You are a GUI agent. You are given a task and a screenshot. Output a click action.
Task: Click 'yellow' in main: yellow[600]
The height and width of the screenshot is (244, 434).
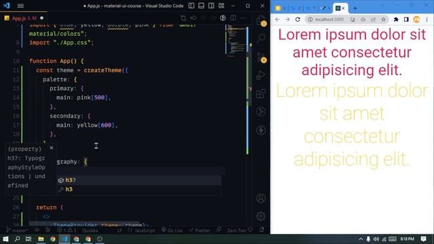click(x=87, y=125)
